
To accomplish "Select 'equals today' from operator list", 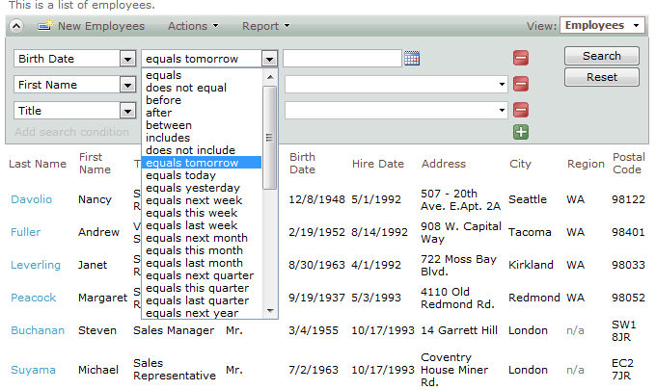I will point(180,175).
